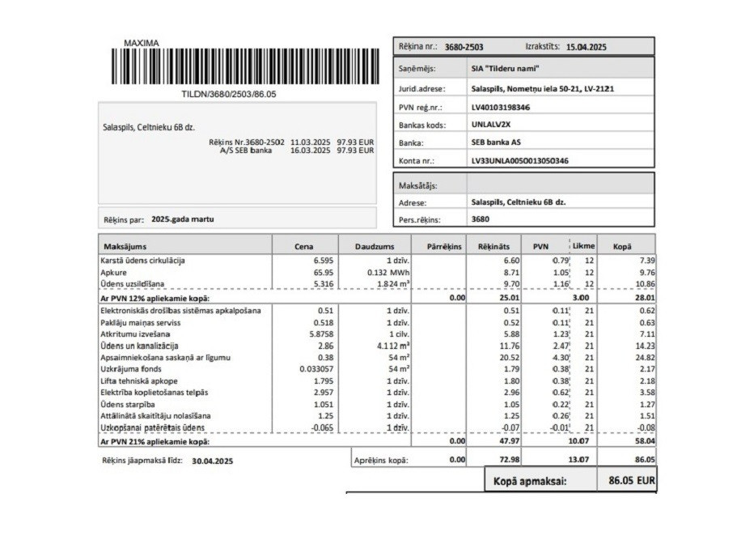The width and height of the screenshot is (754, 544).
Task: Click PVN reg. number LV40103198346
Action: click(501, 107)
